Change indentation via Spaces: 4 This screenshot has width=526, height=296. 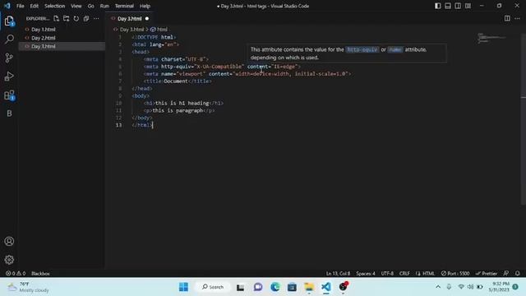click(365, 274)
